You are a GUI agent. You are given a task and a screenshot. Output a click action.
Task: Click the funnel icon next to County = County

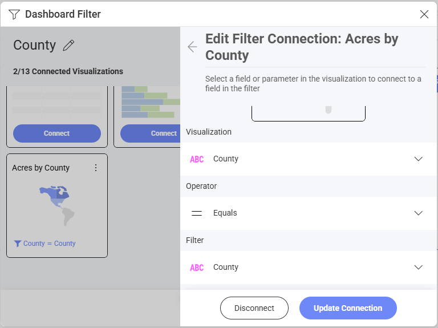[17, 244]
